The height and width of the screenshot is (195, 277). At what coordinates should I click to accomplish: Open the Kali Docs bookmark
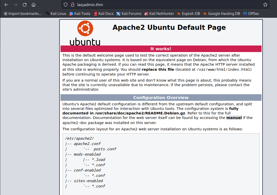click(x=104, y=14)
